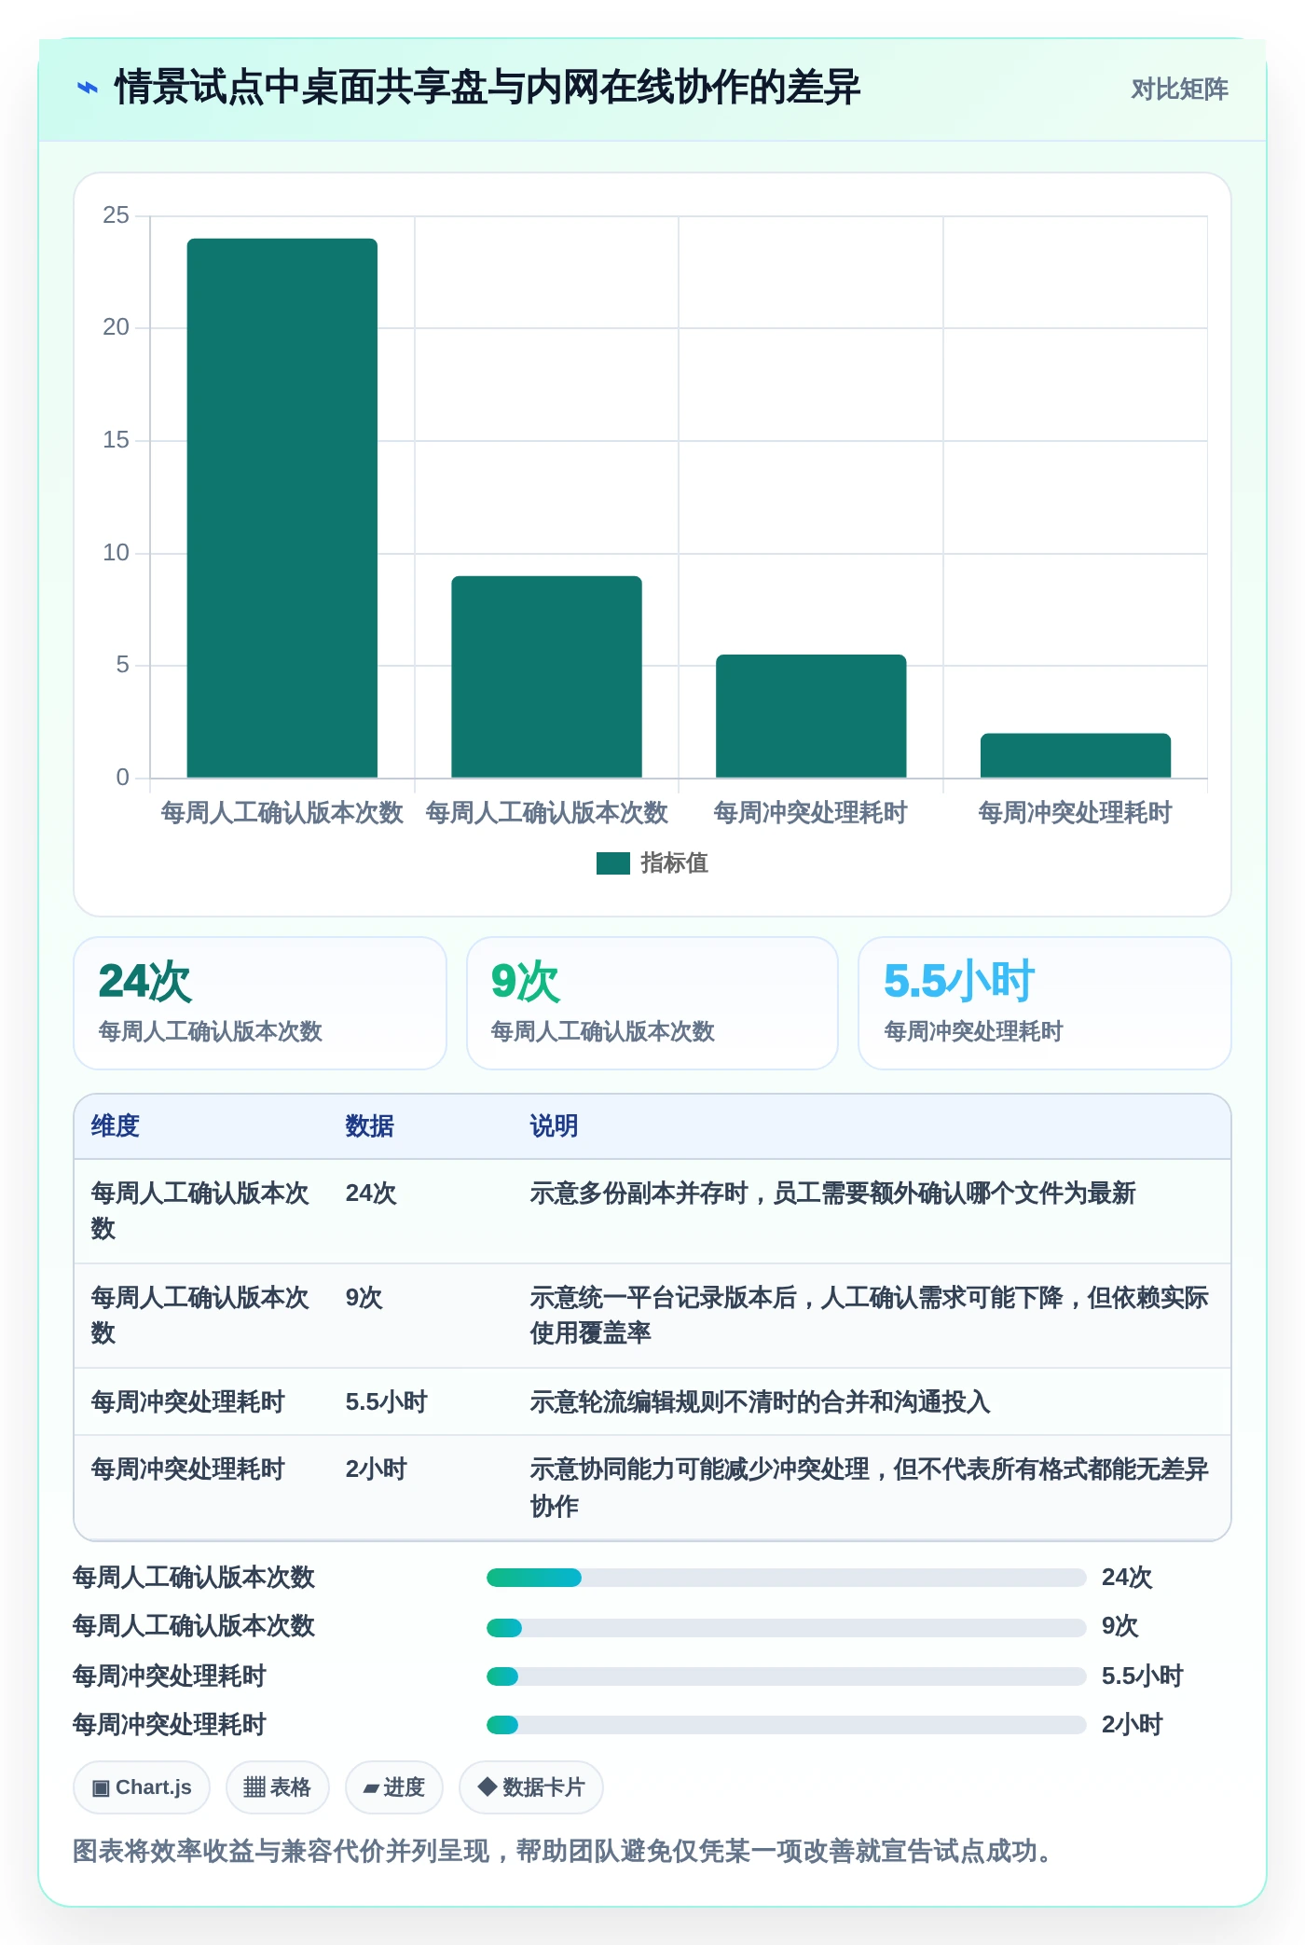Click the 表格 chip
1305x1945 pixels.
(278, 1787)
